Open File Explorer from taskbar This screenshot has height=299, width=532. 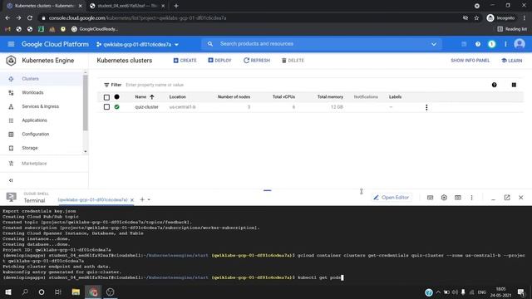pyautogui.click(x=76, y=292)
